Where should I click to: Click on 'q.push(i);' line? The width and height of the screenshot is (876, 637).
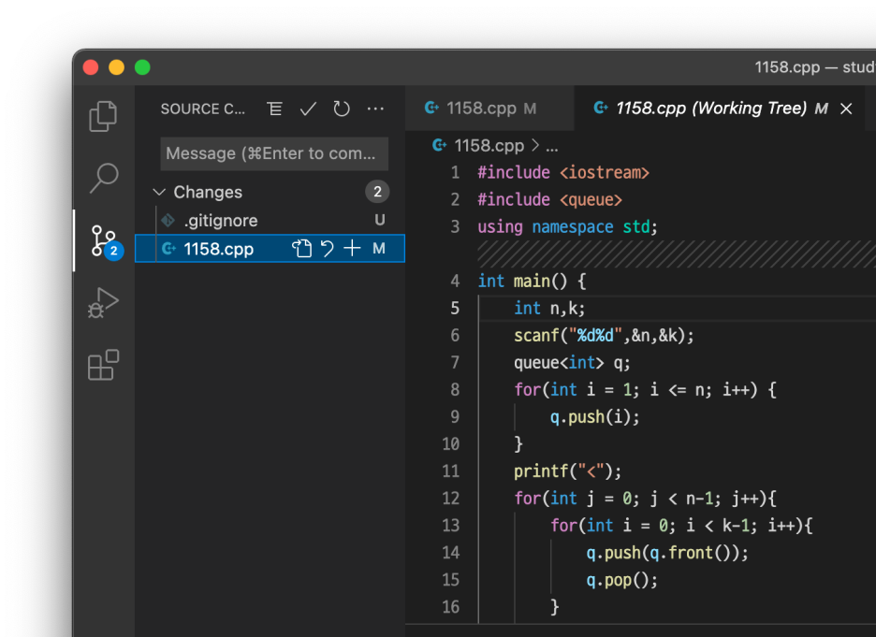[594, 416]
